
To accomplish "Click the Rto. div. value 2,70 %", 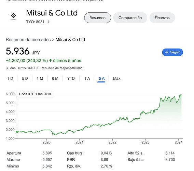I will tap(107, 166).
